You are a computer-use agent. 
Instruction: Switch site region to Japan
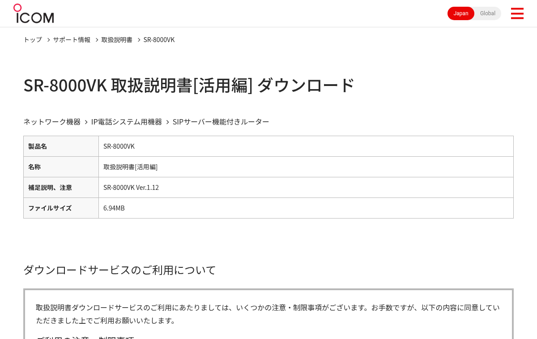[x=461, y=13]
